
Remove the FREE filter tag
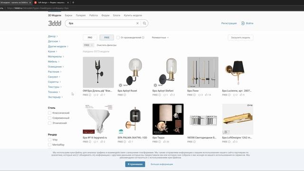92,45
